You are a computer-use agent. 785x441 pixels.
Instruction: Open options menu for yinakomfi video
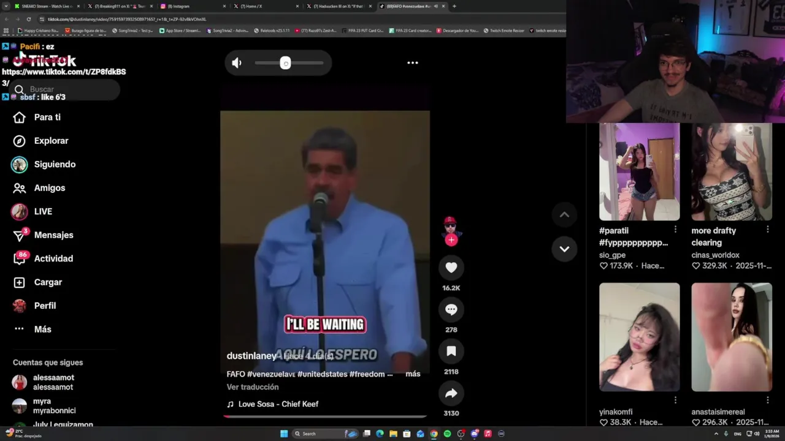click(675, 400)
